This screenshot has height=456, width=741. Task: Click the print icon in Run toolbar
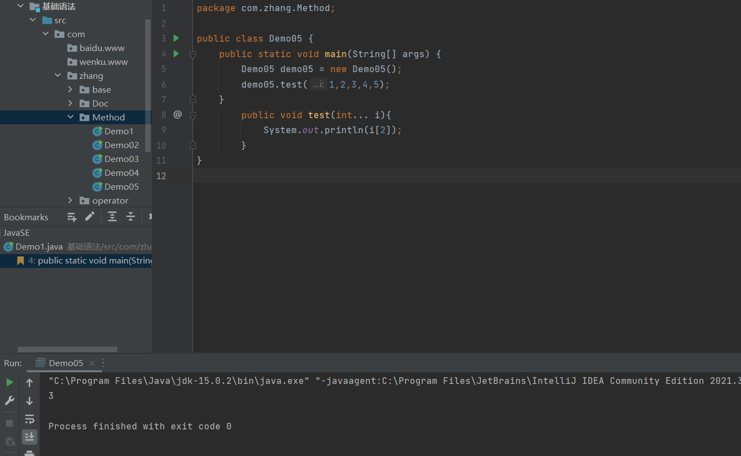pyautogui.click(x=29, y=453)
